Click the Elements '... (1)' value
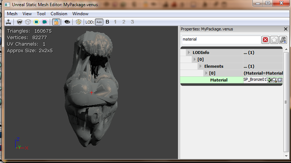The height and width of the screenshot is (163, 291). click(249, 66)
